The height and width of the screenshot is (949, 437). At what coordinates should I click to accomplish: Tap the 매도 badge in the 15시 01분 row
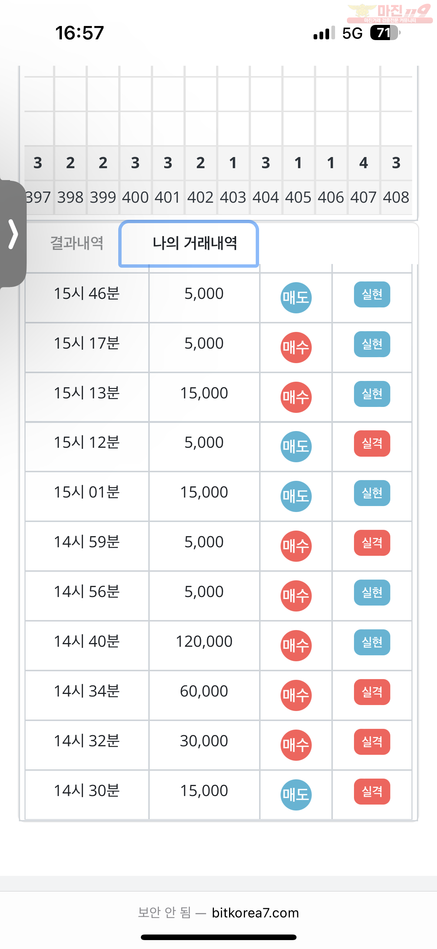(296, 496)
